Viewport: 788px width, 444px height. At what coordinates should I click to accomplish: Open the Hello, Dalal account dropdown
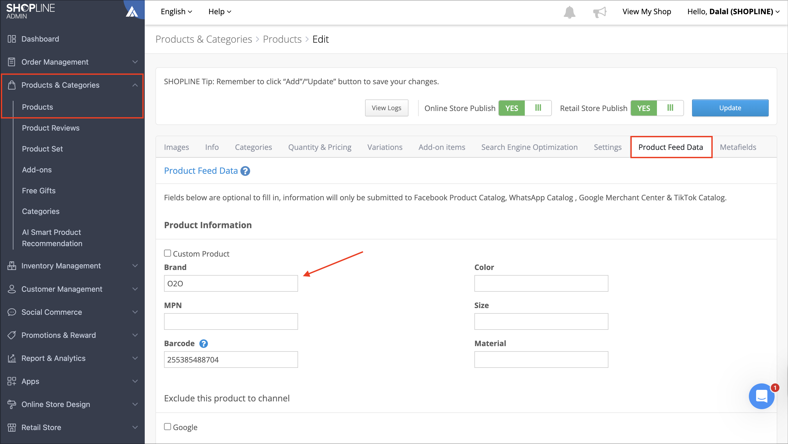tap(733, 12)
